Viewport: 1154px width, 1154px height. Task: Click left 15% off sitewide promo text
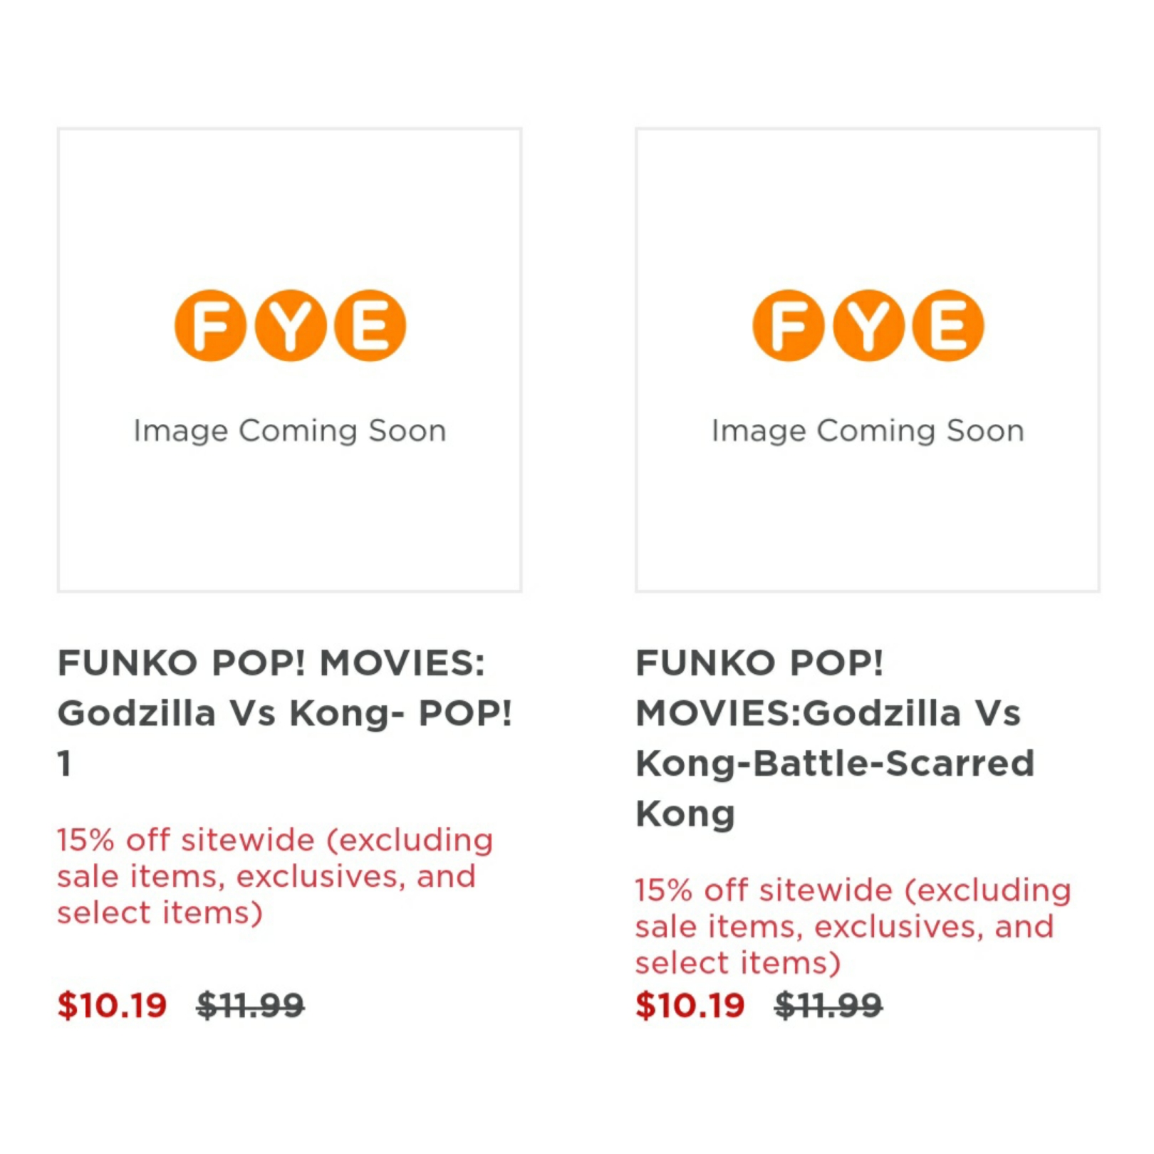pos(276,876)
